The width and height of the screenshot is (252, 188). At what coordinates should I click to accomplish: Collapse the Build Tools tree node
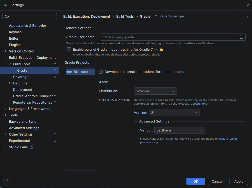click(10, 64)
